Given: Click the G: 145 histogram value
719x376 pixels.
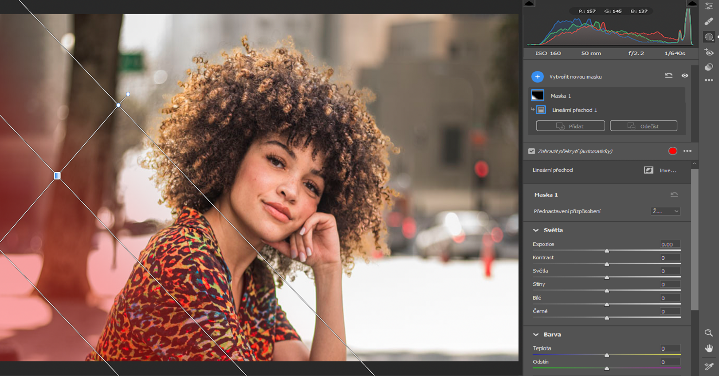Looking at the screenshot, I should click(x=613, y=11).
